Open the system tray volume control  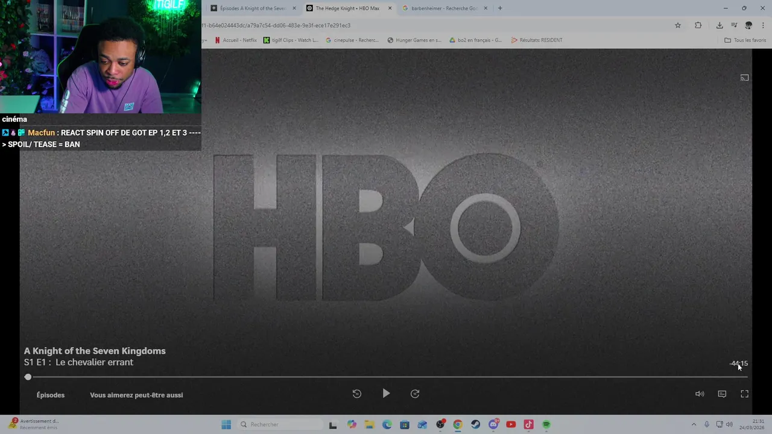[x=729, y=424]
